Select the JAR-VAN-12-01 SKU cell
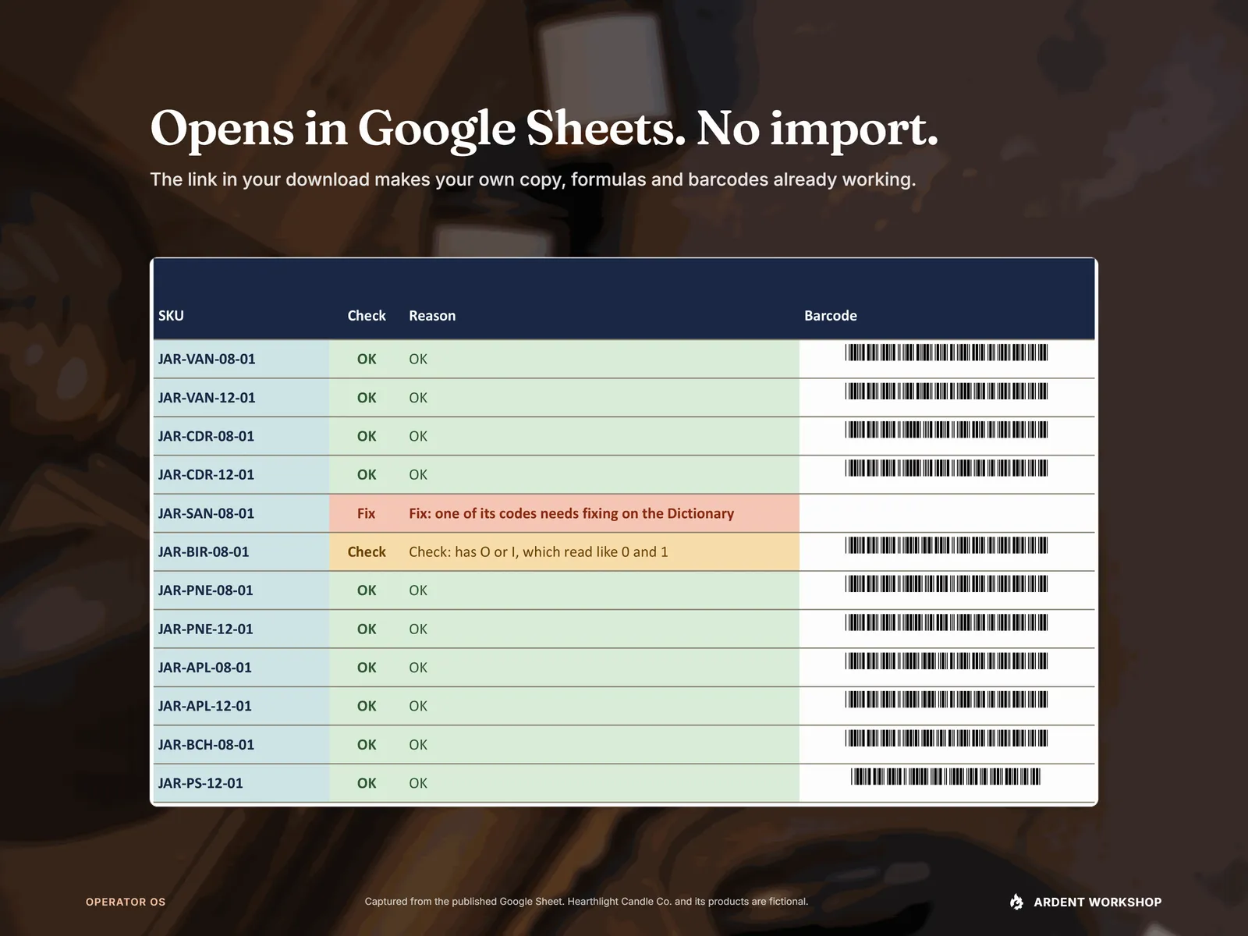Image resolution: width=1248 pixels, height=936 pixels. tap(241, 398)
